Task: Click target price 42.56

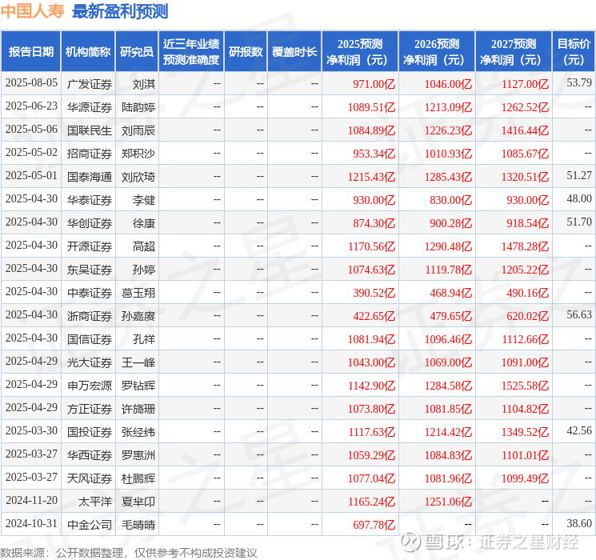Action: [x=579, y=430]
